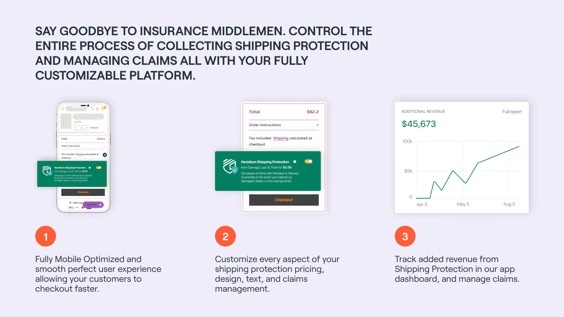564x317 pixels.
Task: Open the Full report link
Action: click(x=512, y=112)
